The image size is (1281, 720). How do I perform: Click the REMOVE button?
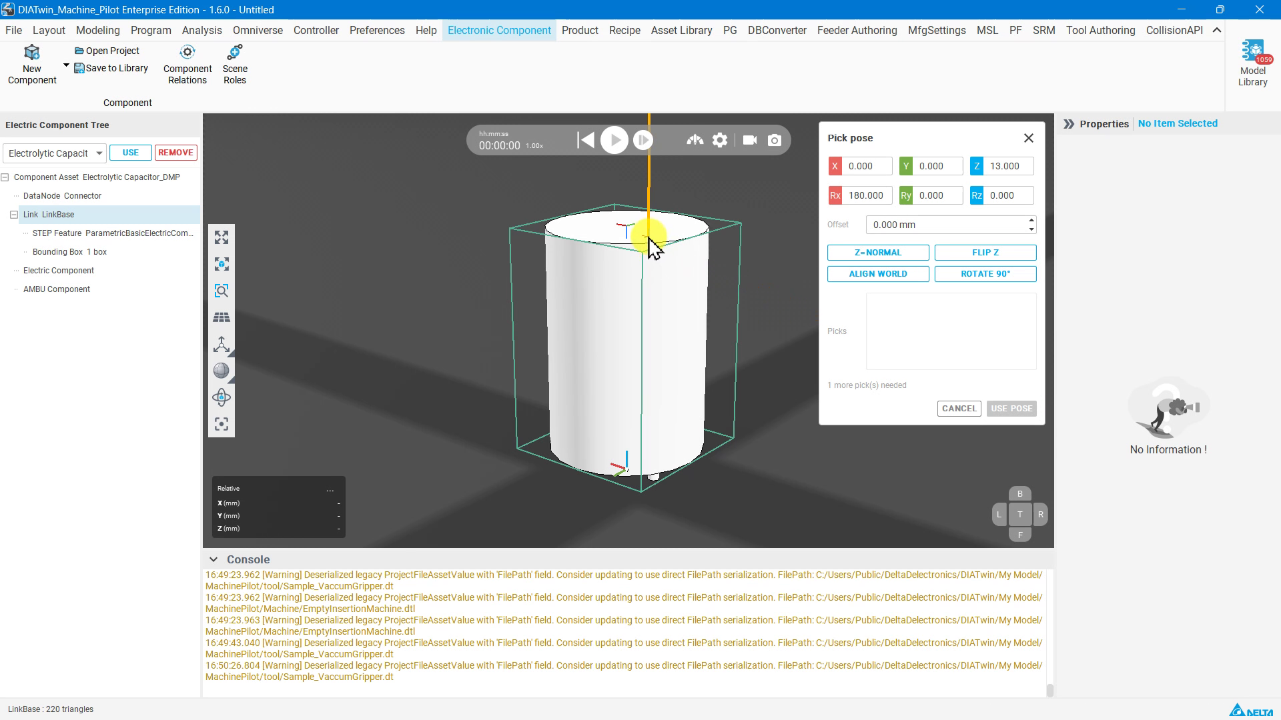click(176, 153)
